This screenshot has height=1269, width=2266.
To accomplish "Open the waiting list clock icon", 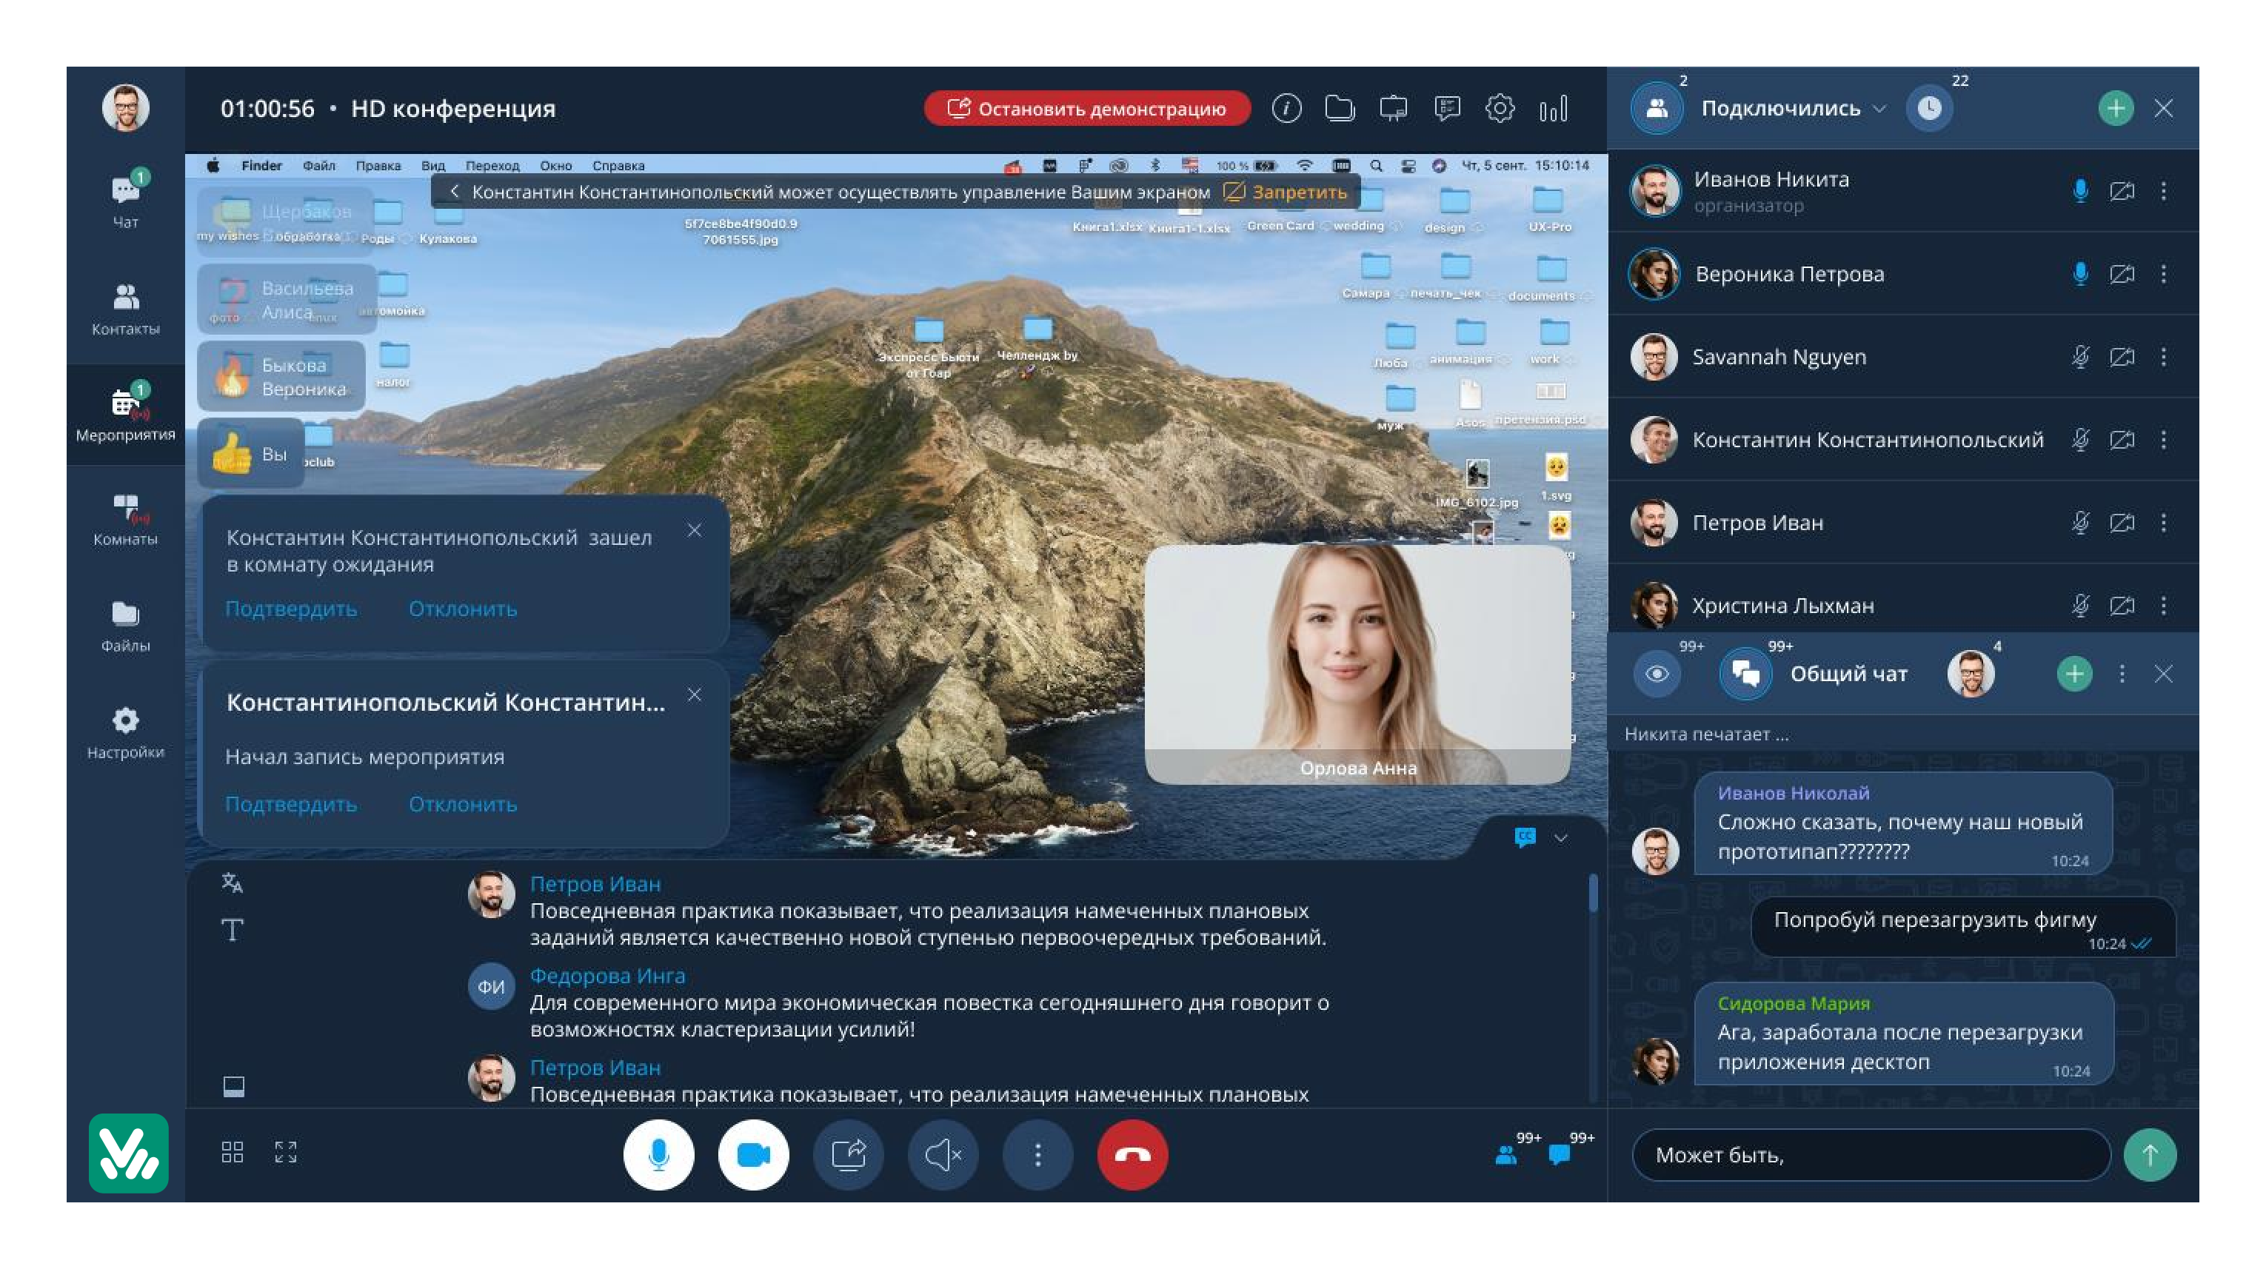I will [x=1929, y=108].
